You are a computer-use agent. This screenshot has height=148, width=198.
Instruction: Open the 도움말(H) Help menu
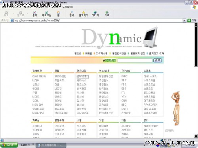pyautogui.click(x=67, y=7)
